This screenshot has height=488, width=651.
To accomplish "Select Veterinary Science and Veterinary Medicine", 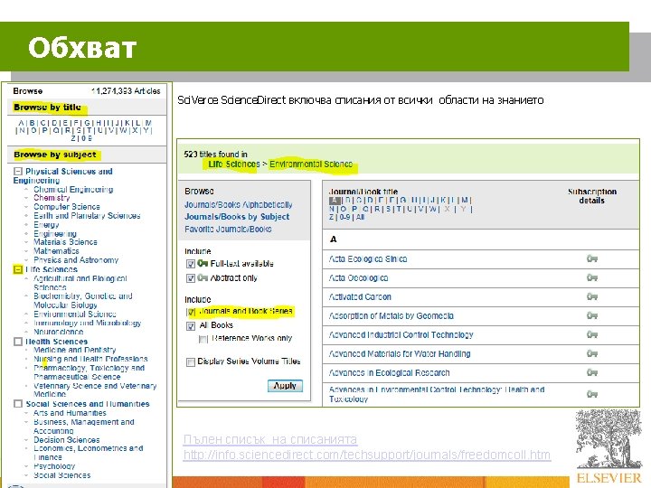I will [95, 390].
